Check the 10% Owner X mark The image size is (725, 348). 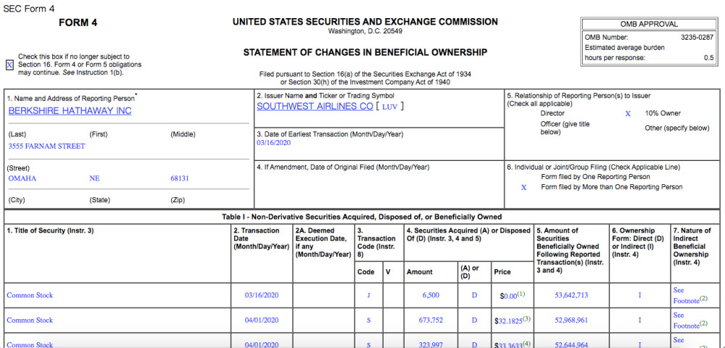628,114
